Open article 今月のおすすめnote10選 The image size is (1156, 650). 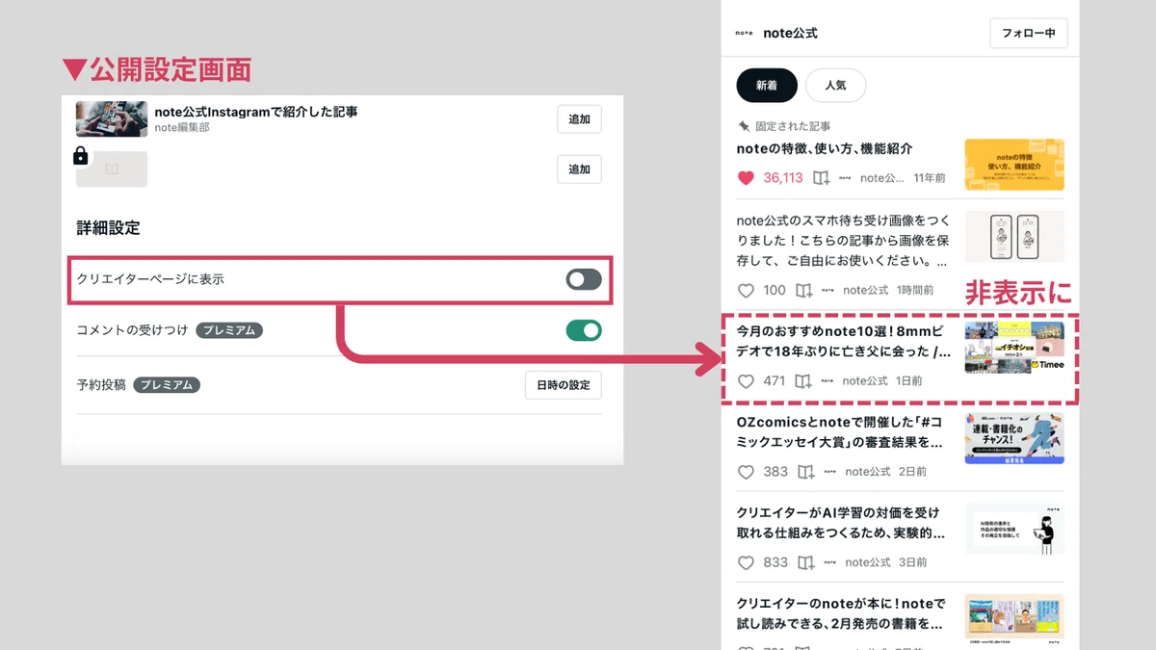(844, 341)
